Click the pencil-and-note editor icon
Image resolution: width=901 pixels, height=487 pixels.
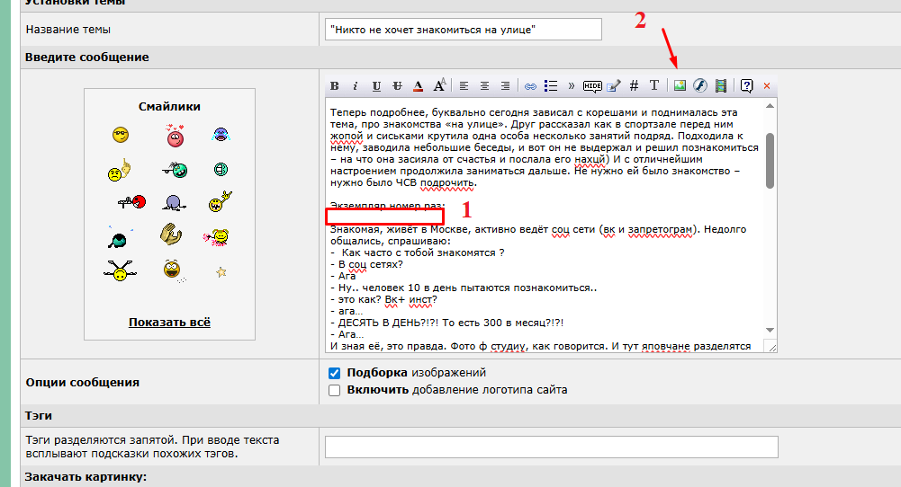[614, 86]
